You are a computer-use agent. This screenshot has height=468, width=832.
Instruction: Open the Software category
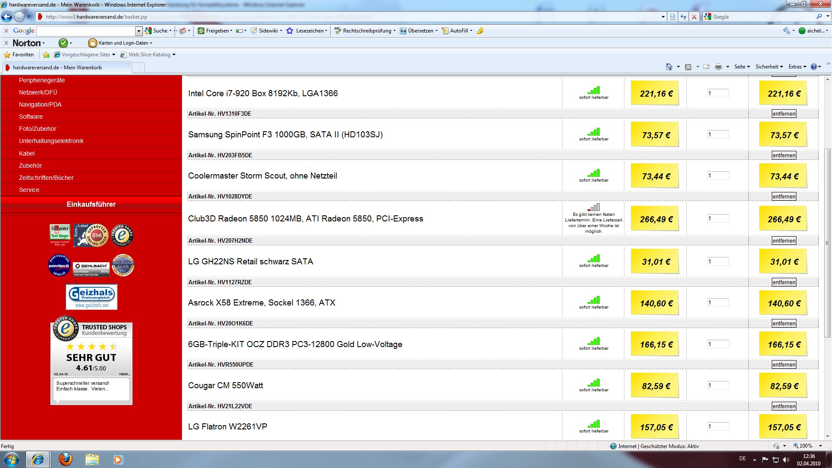click(x=31, y=117)
